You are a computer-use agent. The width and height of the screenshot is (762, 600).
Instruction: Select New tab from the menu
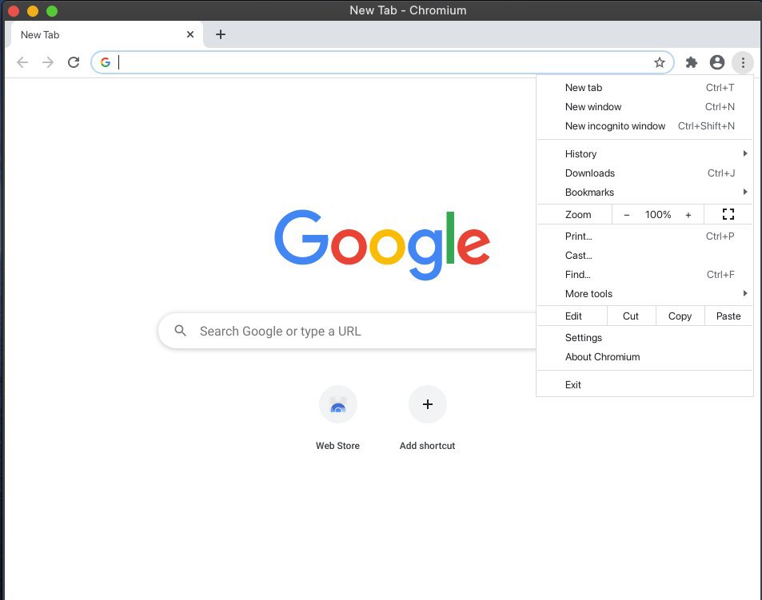[x=645, y=88]
